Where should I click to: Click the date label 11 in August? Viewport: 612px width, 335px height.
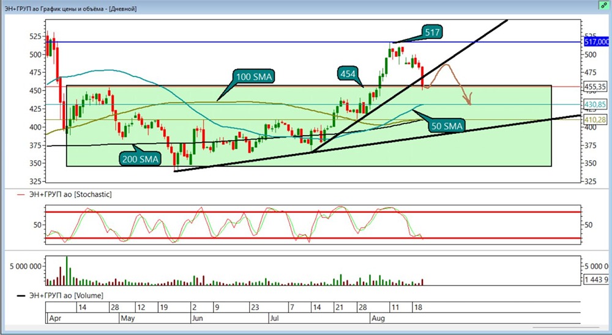(x=395, y=307)
